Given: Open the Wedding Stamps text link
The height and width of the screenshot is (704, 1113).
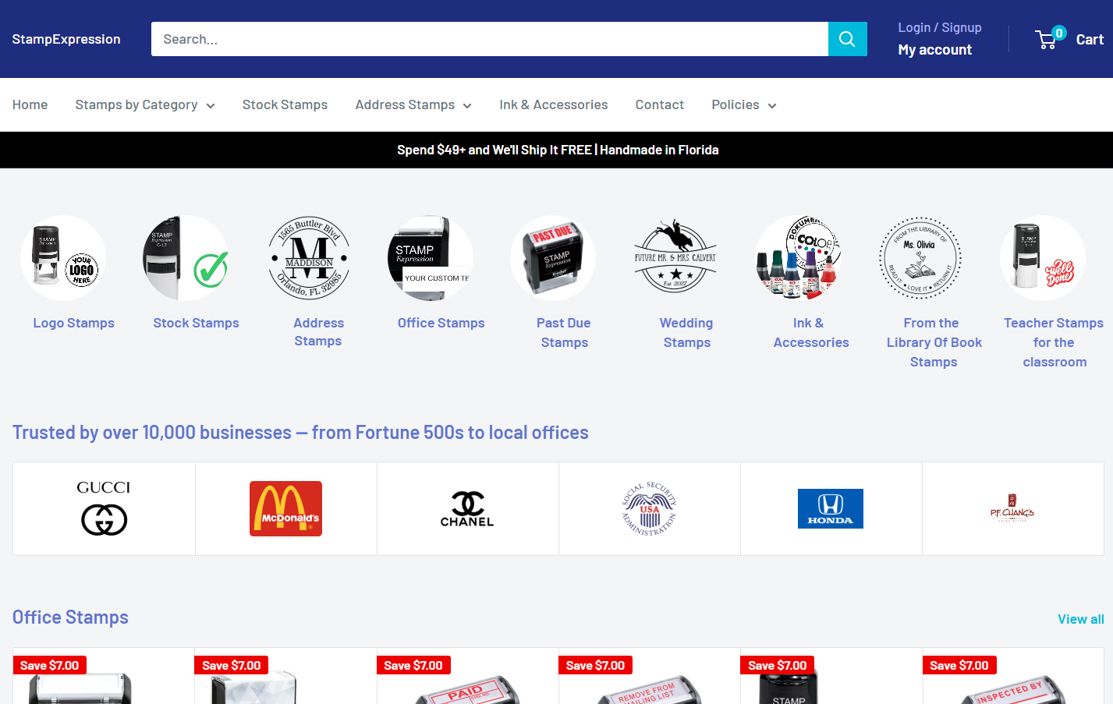Looking at the screenshot, I should (686, 332).
